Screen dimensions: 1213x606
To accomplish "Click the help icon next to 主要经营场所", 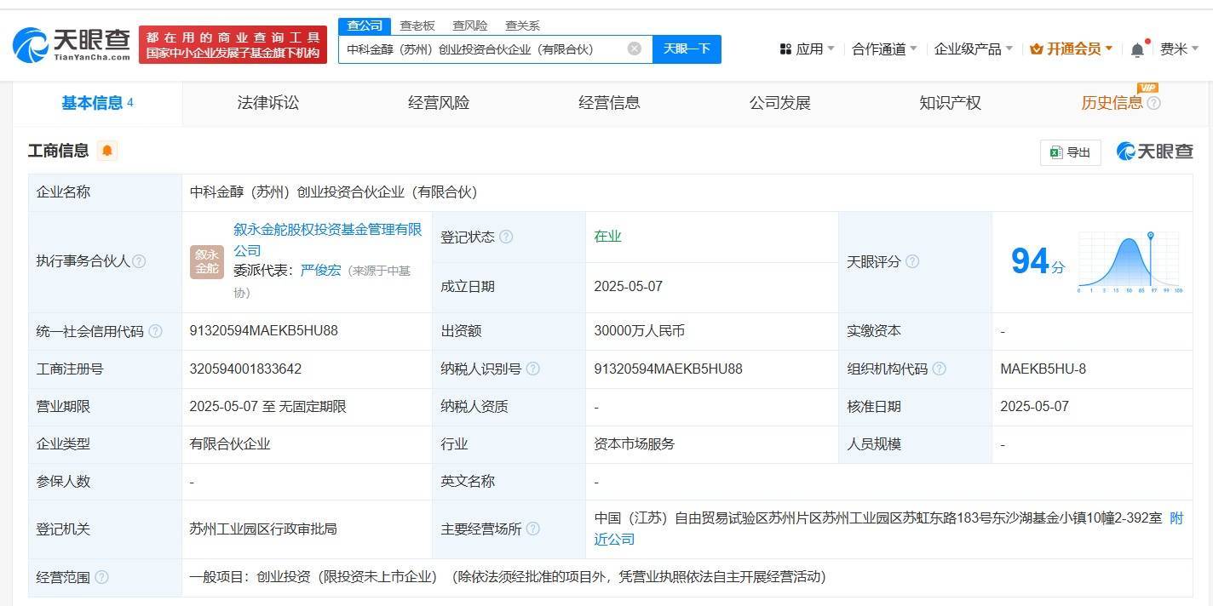I will click(x=532, y=529).
